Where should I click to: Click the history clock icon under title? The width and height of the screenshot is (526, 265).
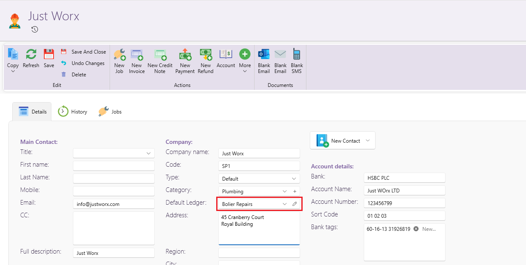35,30
